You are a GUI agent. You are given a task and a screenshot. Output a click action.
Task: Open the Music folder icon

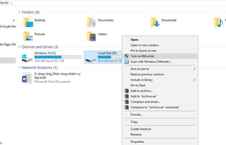coord(218,22)
